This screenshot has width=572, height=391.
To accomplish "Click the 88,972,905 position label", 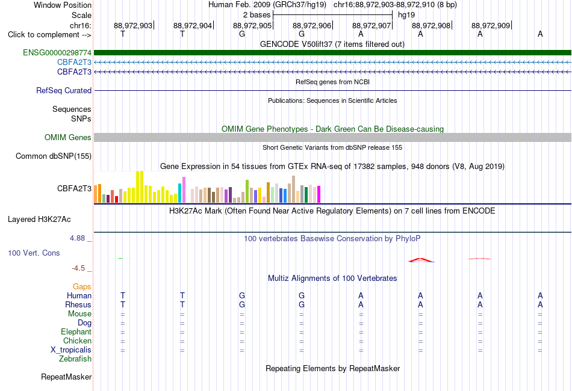I will 252,25.
